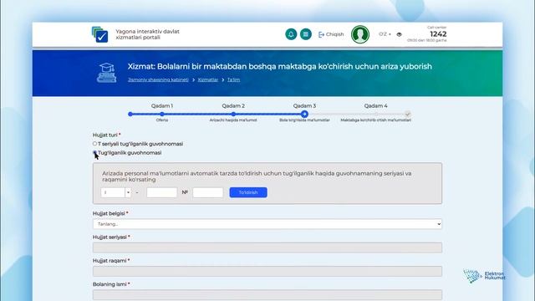This screenshot has width=535, height=301.
Task: Toggle the accessibility eye icon
Action: 400,34
